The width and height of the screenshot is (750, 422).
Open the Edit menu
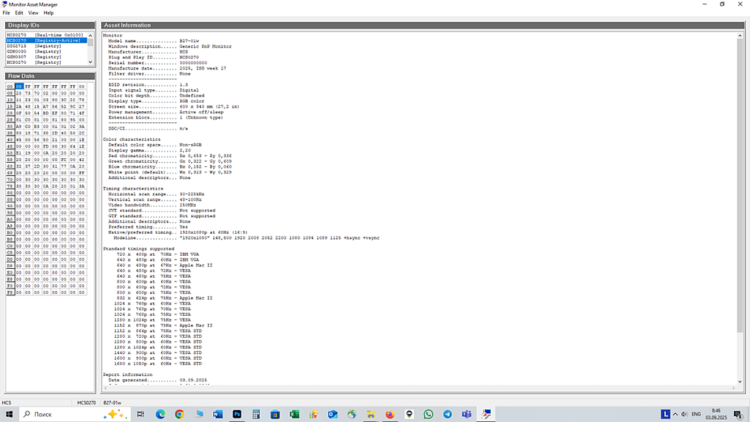(19, 12)
